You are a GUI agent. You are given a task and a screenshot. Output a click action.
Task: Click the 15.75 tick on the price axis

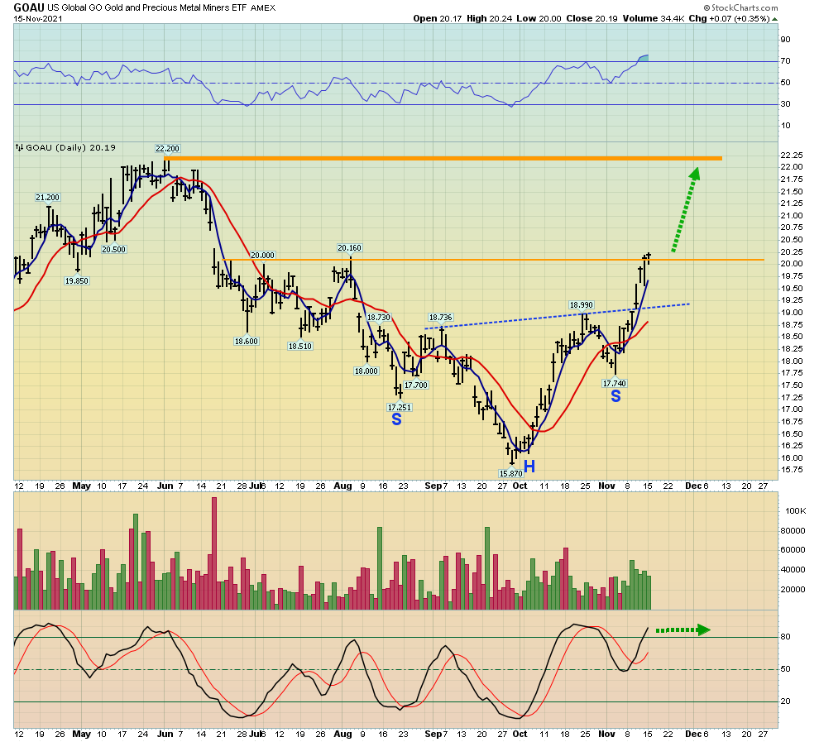pyautogui.click(x=792, y=469)
